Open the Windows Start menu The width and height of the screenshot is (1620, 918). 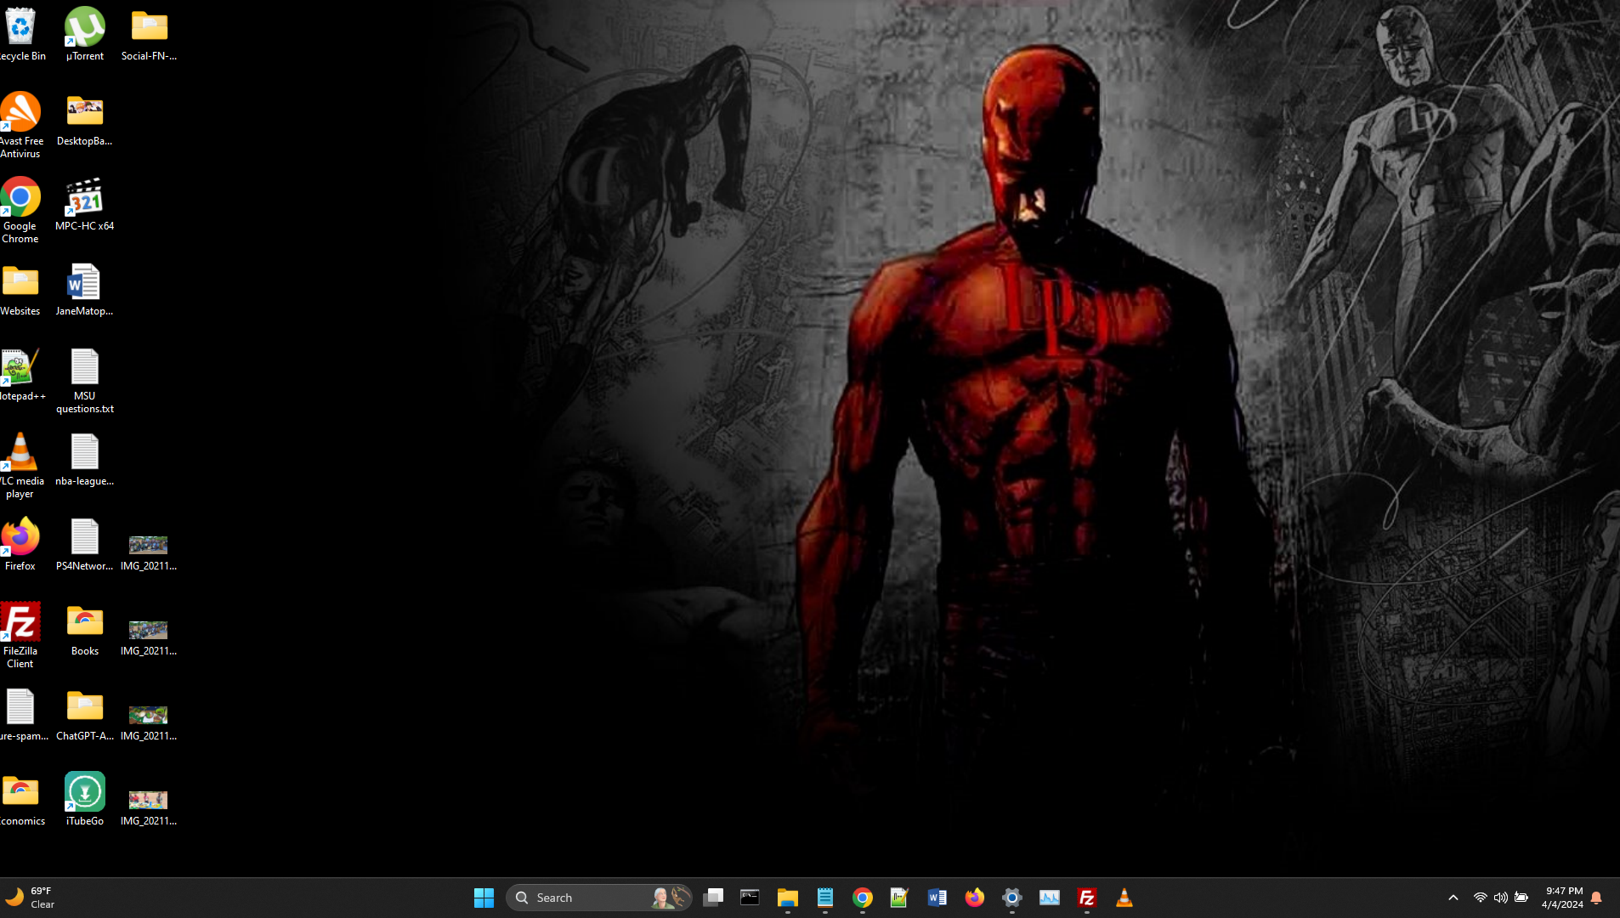pyautogui.click(x=484, y=898)
